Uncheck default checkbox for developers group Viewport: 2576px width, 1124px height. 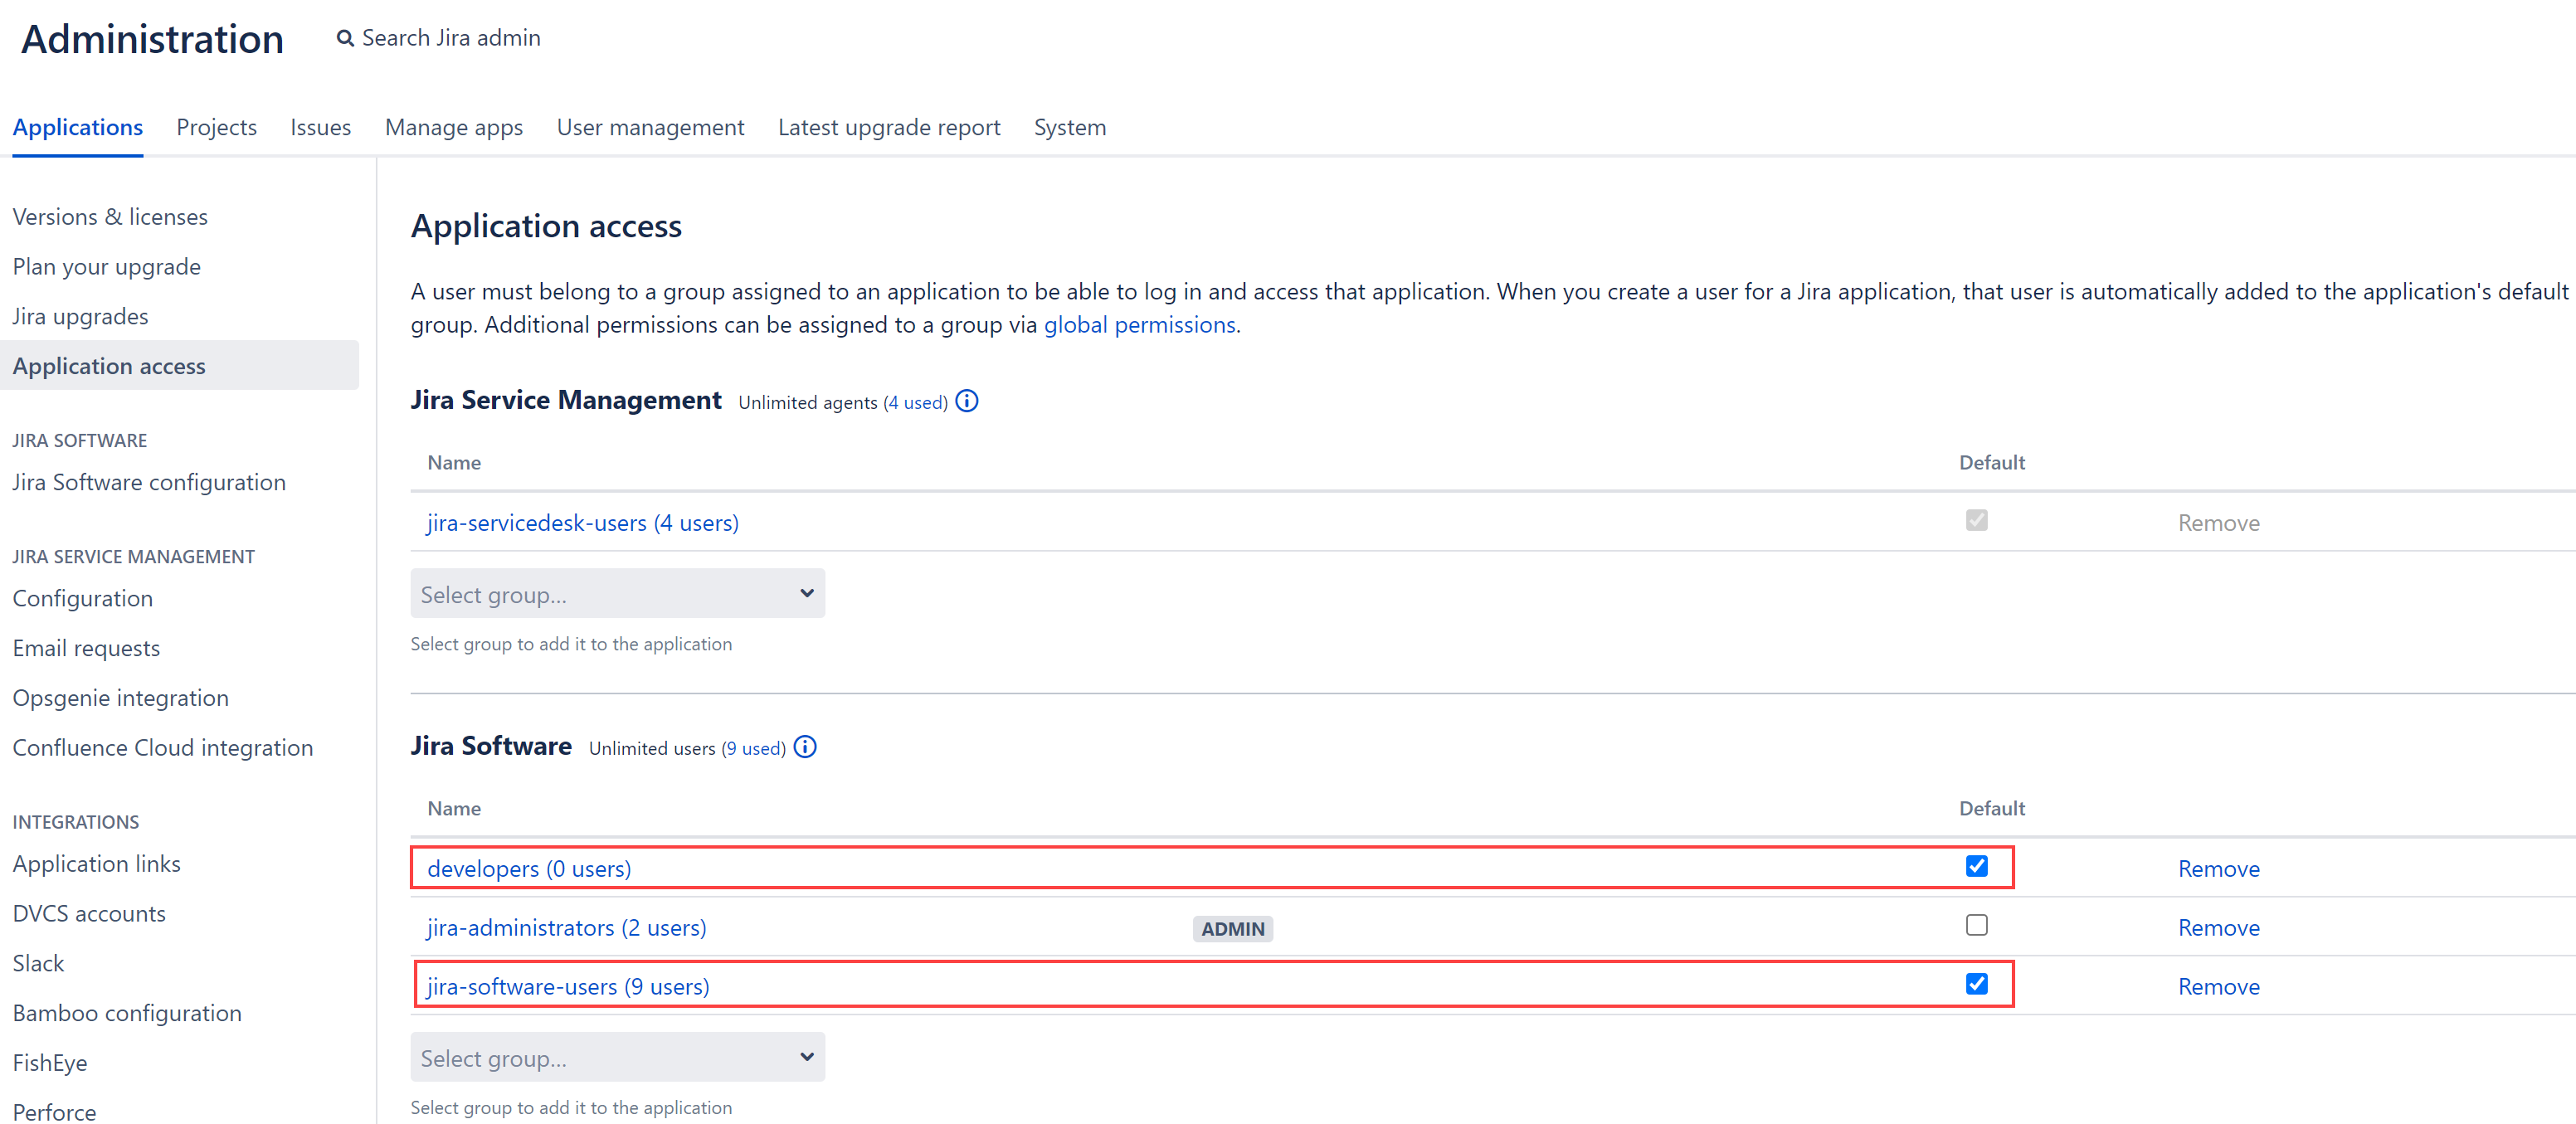click(1976, 866)
